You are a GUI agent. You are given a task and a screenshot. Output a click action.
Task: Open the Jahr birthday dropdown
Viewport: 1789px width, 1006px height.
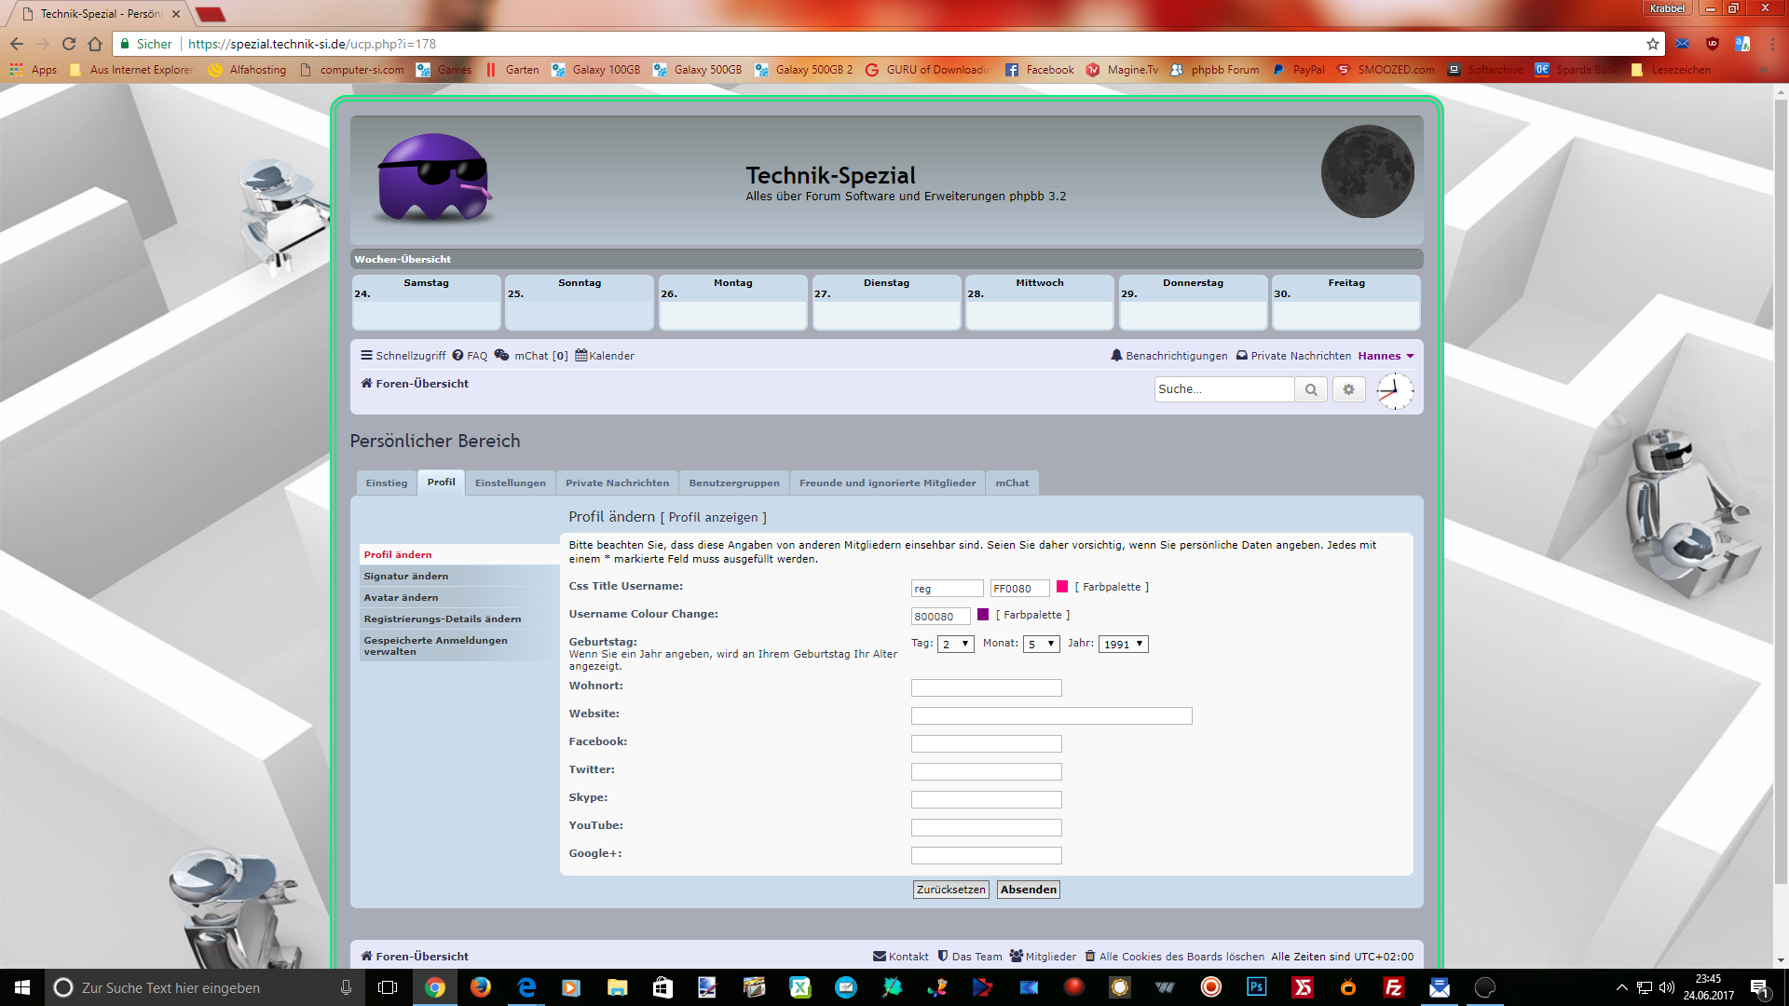(x=1123, y=644)
